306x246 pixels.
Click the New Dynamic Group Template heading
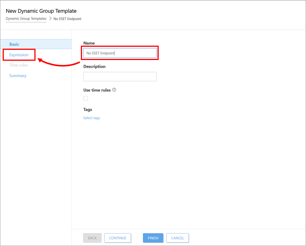(x=41, y=11)
